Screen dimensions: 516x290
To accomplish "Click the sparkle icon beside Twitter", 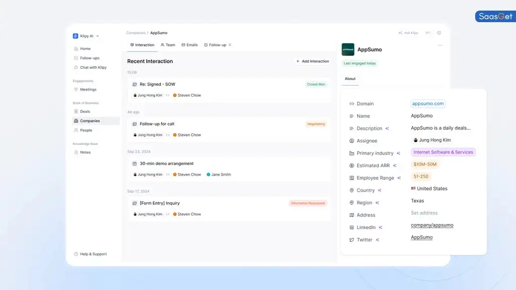I will 377,240.
